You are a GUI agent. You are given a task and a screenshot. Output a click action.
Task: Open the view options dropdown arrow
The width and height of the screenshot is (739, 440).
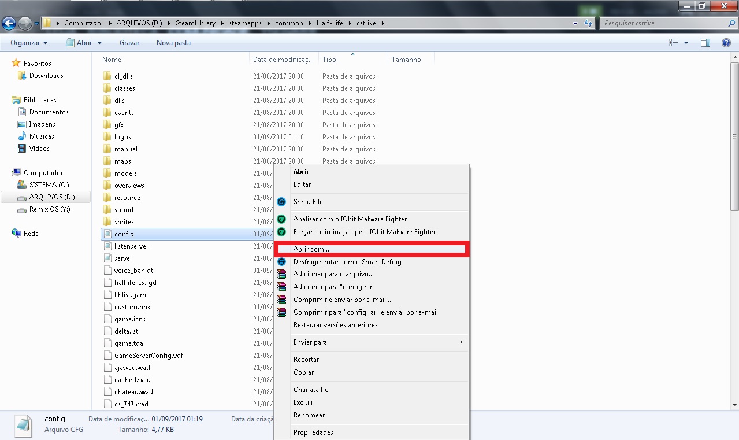[x=686, y=43]
